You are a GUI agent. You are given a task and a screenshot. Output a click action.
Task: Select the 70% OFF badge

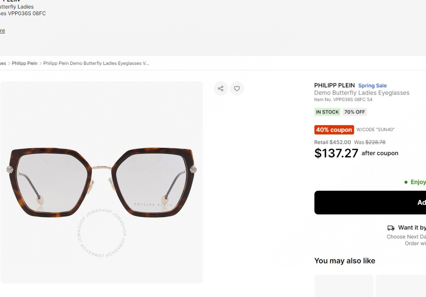[x=354, y=112]
